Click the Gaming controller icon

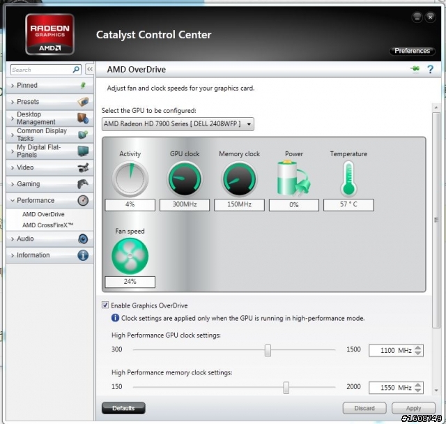coord(83,184)
